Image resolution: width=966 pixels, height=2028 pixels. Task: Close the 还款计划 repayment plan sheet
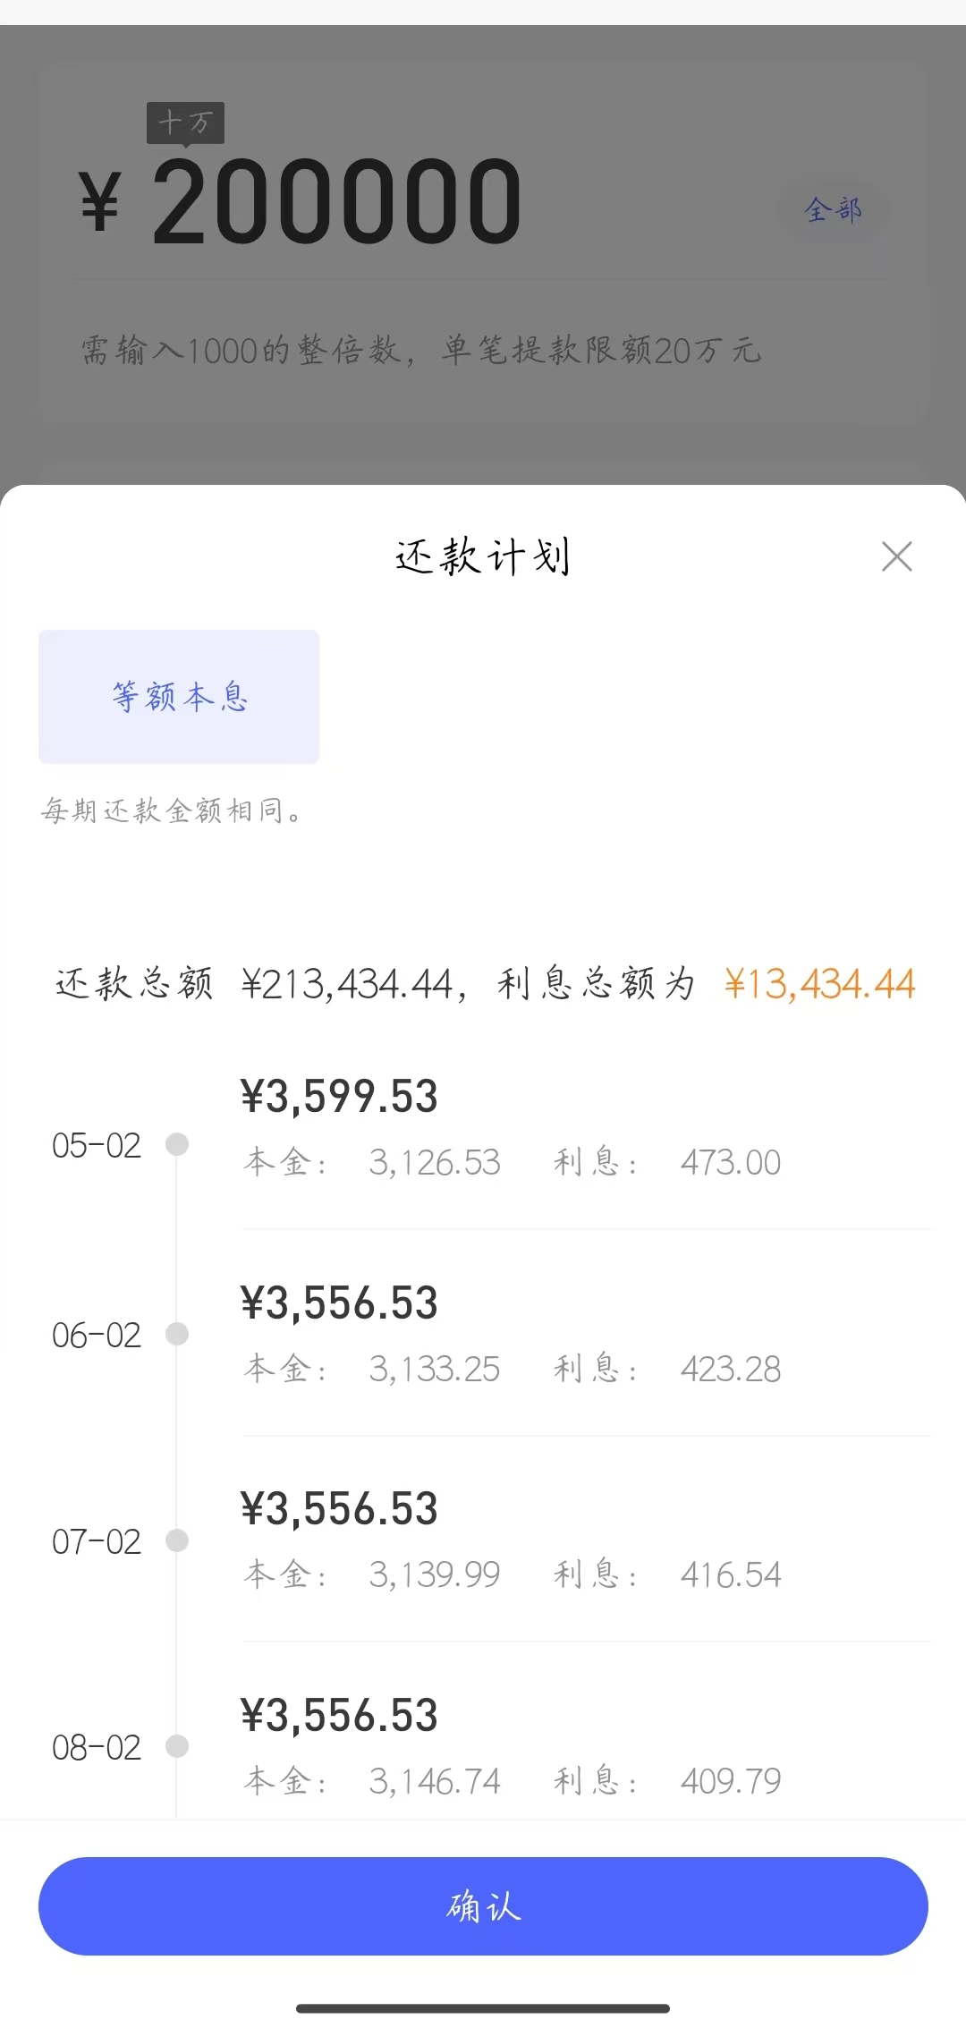point(896,556)
